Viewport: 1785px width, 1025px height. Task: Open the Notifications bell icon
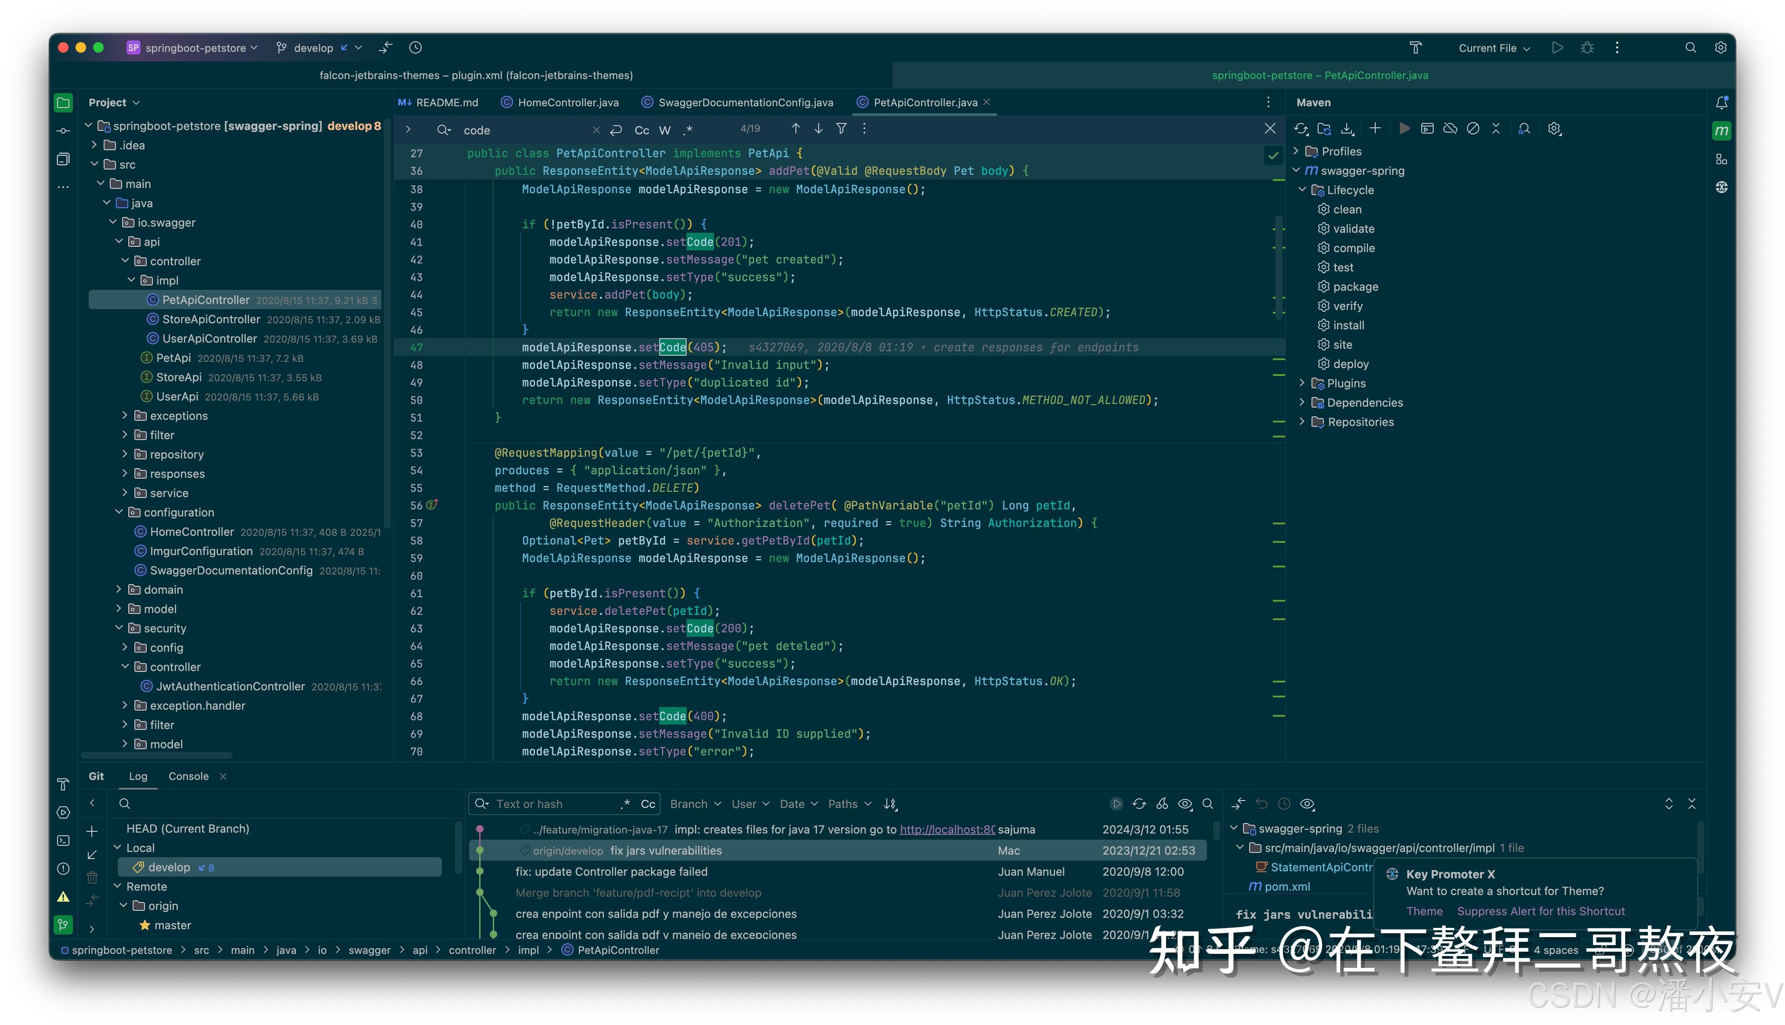(1722, 103)
